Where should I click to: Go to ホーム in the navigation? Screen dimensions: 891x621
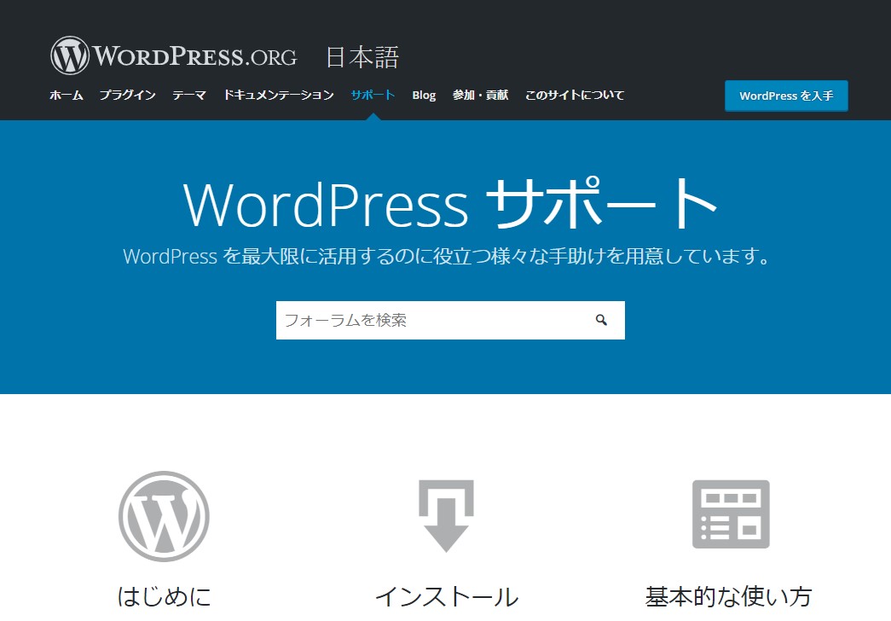[x=67, y=95]
